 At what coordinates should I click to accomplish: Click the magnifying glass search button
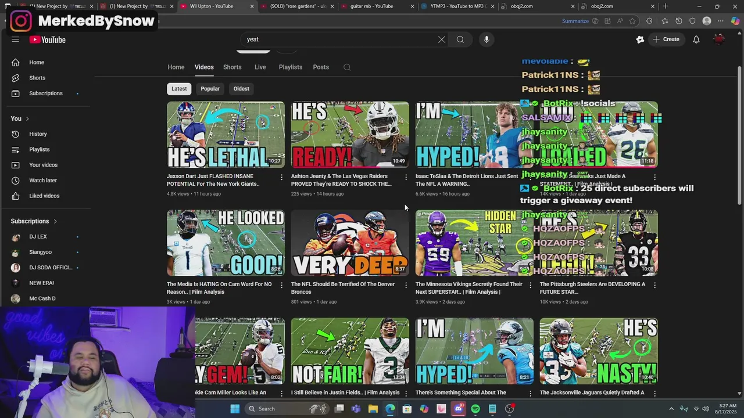[x=460, y=39]
